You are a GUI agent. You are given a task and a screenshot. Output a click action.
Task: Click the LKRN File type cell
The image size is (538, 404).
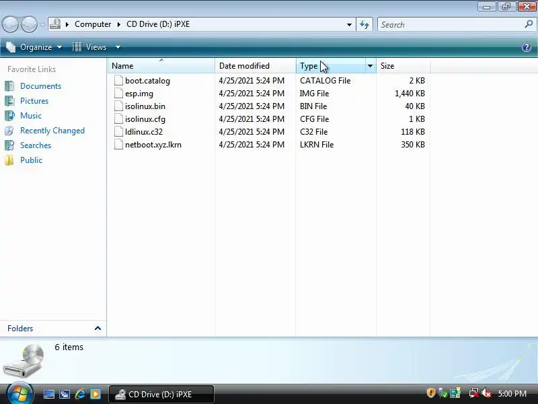[x=316, y=145]
